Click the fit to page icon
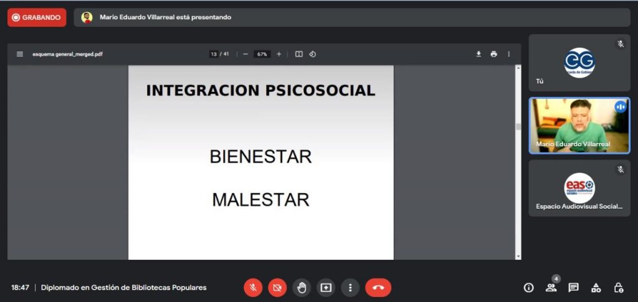This screenshot has width=638, height=302. point(299,54)
